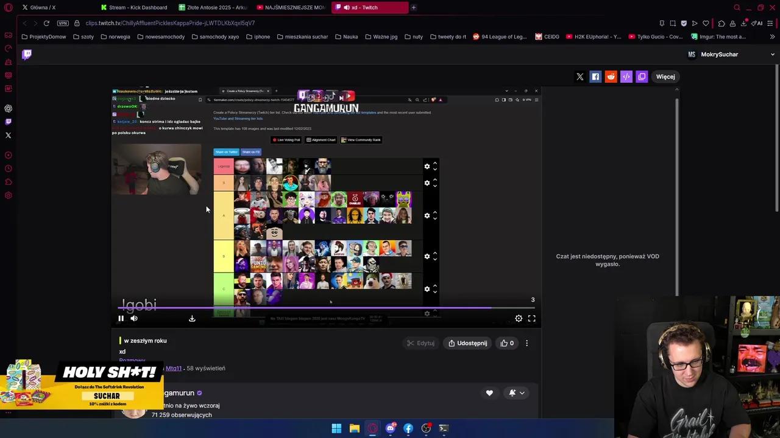Screen dimensions: 780x438
Task: Click the clips.twitch.tv address bar URL
Action: 170,23
